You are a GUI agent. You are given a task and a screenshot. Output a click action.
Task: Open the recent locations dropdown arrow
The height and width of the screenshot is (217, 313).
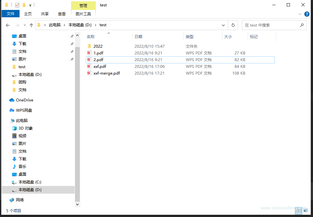click(x=25, y=25)
